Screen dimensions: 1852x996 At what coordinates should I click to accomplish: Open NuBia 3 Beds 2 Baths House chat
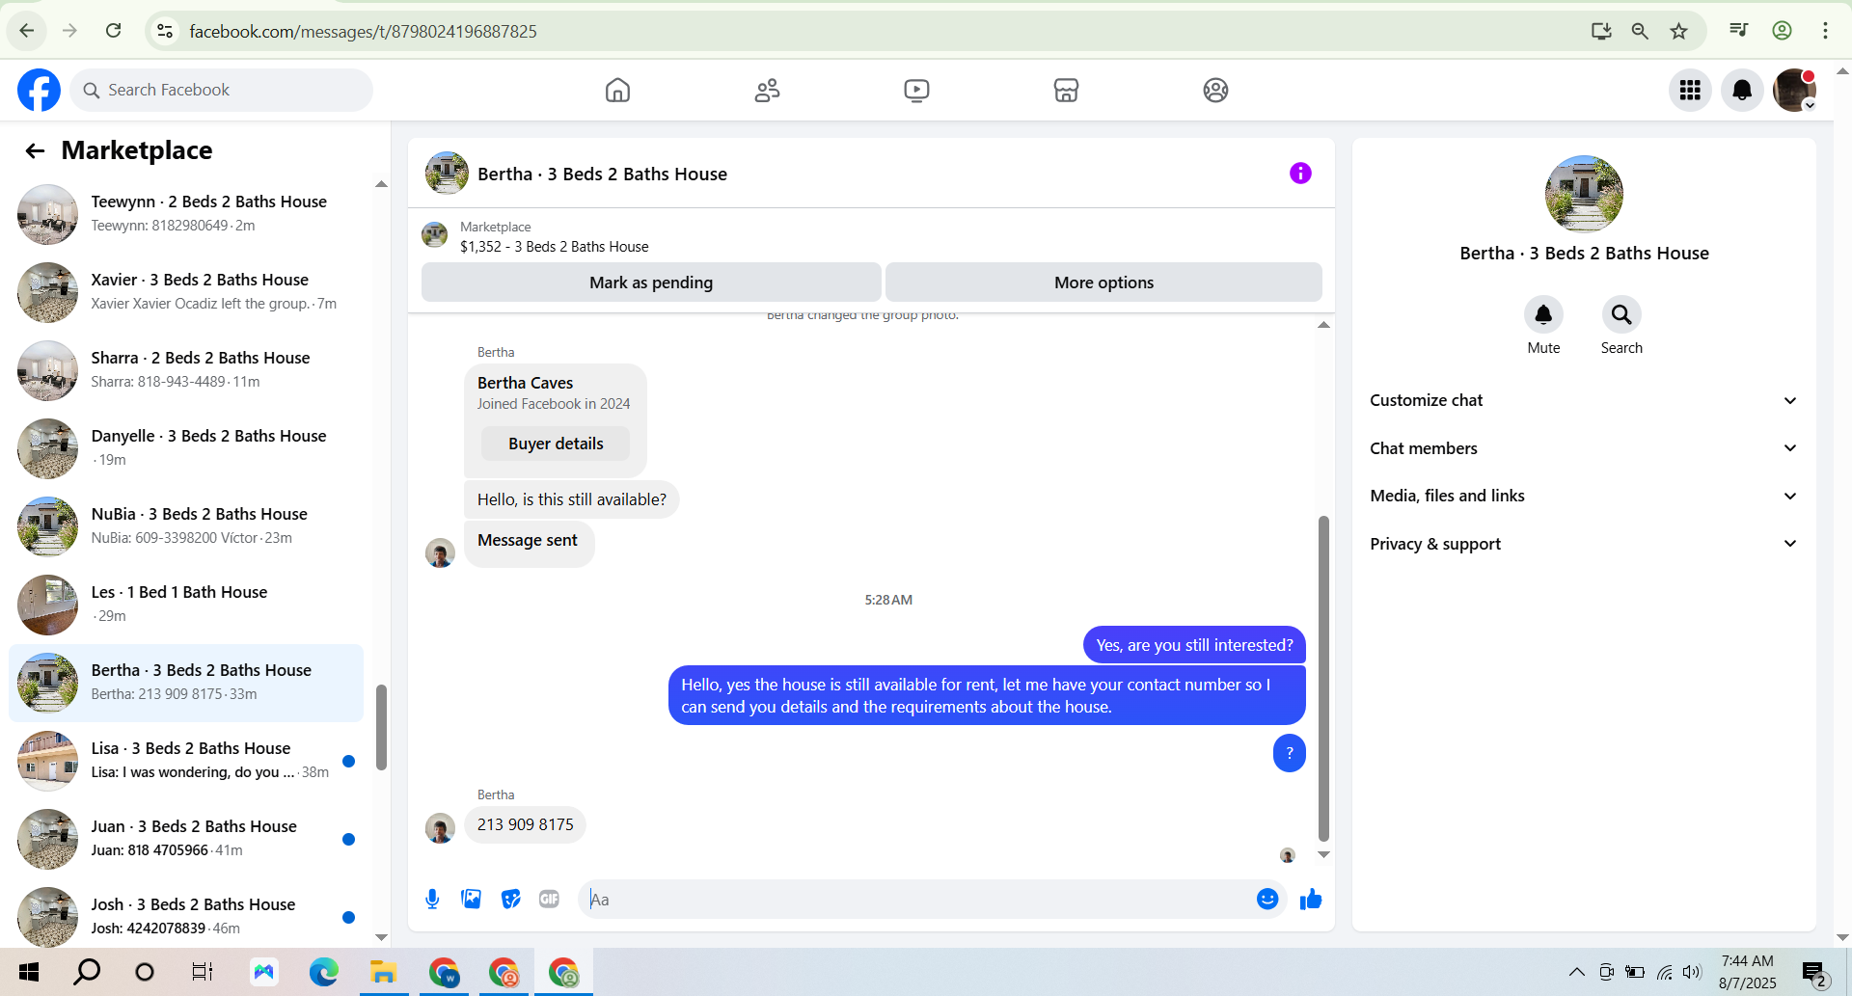click(186, 526)
